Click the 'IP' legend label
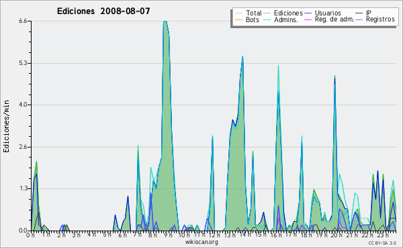403x248 pixels. (x=369, y=13)
